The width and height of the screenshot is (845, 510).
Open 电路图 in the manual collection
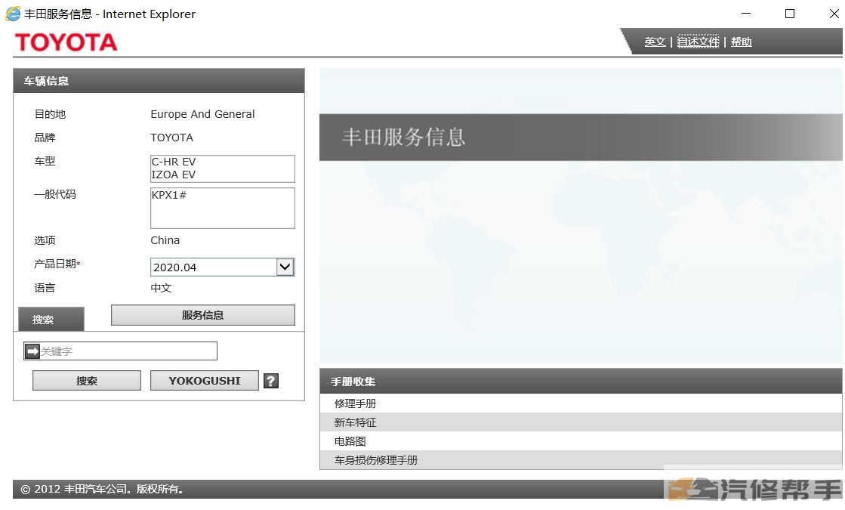581,441
